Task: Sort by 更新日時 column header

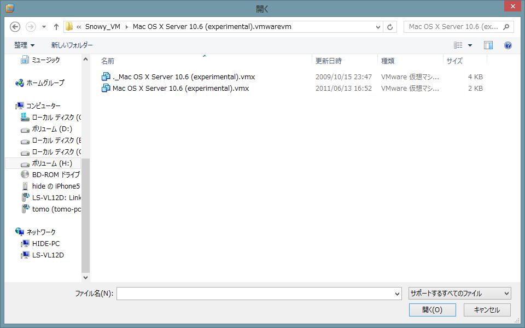Action: pyautogui.click(x=329, y=61)
